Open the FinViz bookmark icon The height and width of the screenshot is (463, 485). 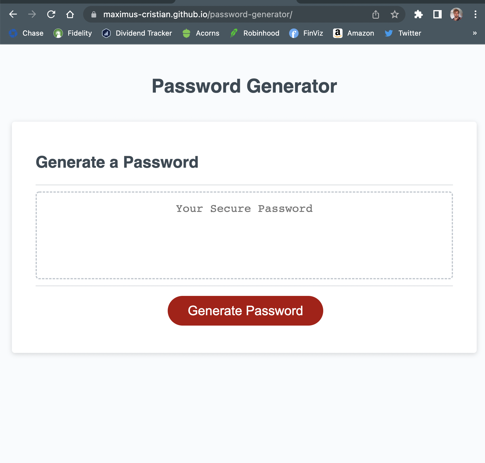pos(294,33)
